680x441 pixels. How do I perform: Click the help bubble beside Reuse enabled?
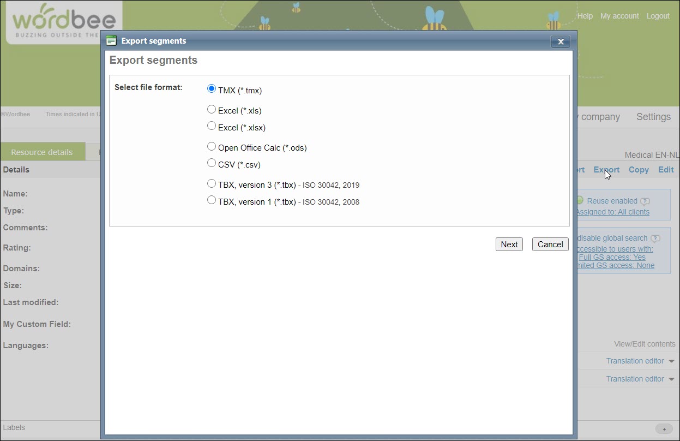(x=645, y=201)
